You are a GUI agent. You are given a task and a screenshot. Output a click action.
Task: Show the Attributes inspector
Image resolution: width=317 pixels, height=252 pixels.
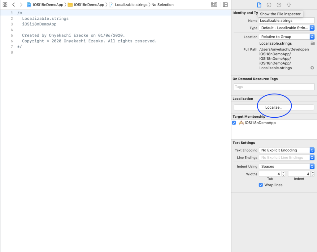[x=289, y=5]
